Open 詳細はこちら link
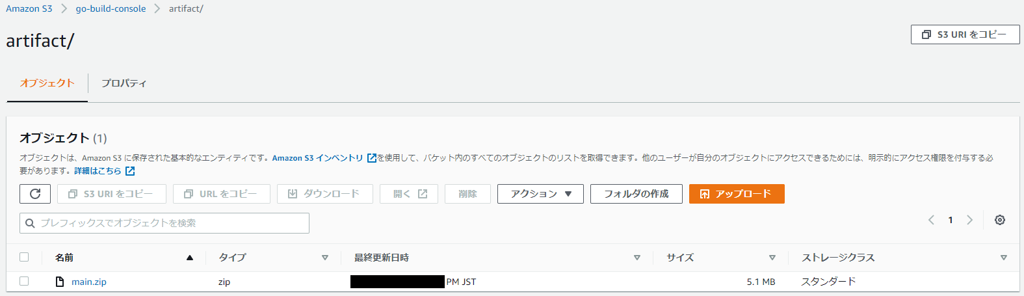 tap(98, 171)
